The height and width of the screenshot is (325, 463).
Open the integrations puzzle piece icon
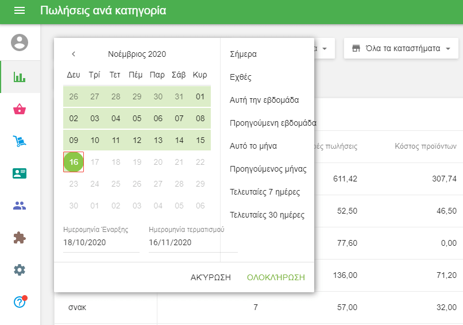[20, 238]
